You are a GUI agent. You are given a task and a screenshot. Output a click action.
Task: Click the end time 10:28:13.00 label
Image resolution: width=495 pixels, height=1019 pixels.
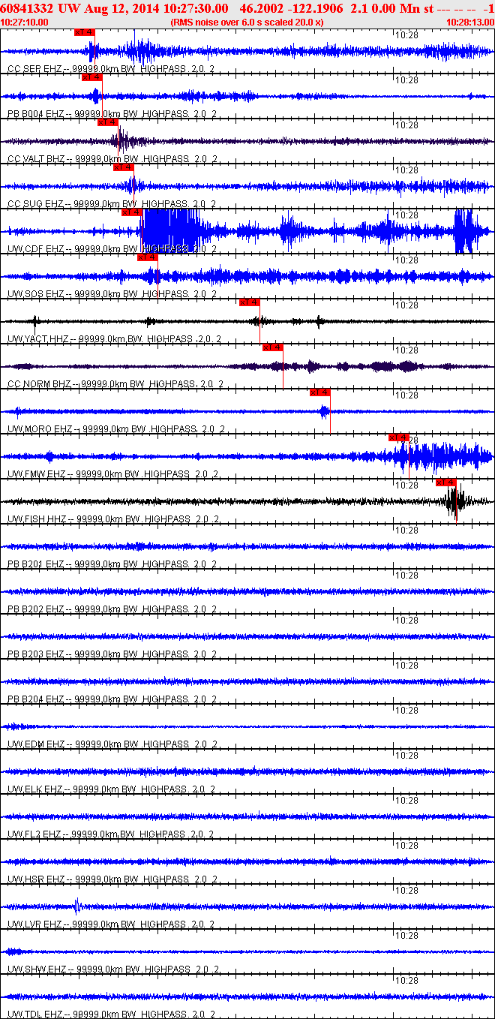pos(469,23)
